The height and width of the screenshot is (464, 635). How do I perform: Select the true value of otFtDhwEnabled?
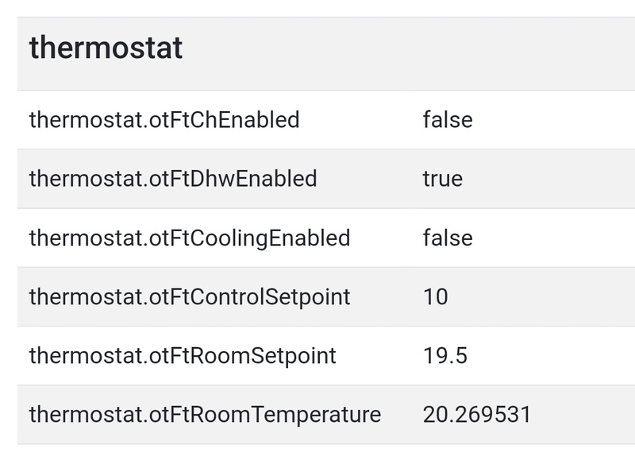pyautogui.click(x=442, y=179)
